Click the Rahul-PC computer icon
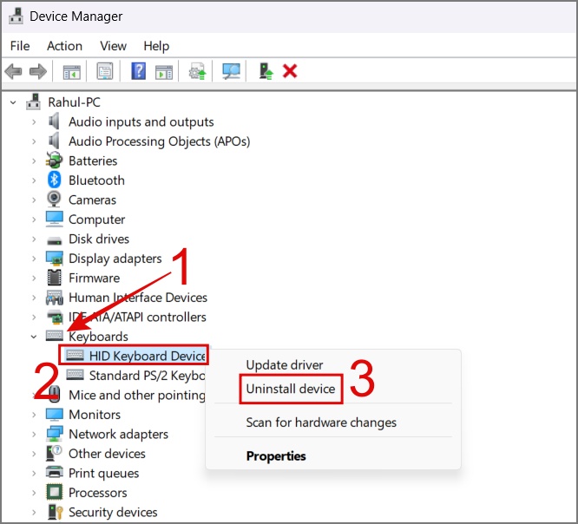 coord(34,102)
